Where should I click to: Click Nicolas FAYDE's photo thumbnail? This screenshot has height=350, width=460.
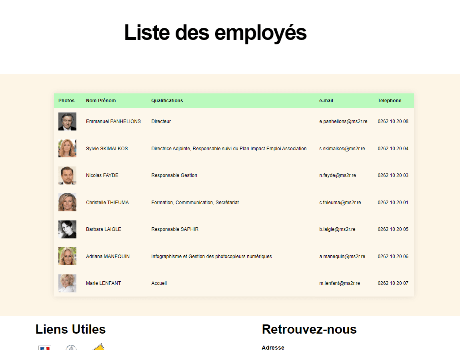(x=67, y=175)
